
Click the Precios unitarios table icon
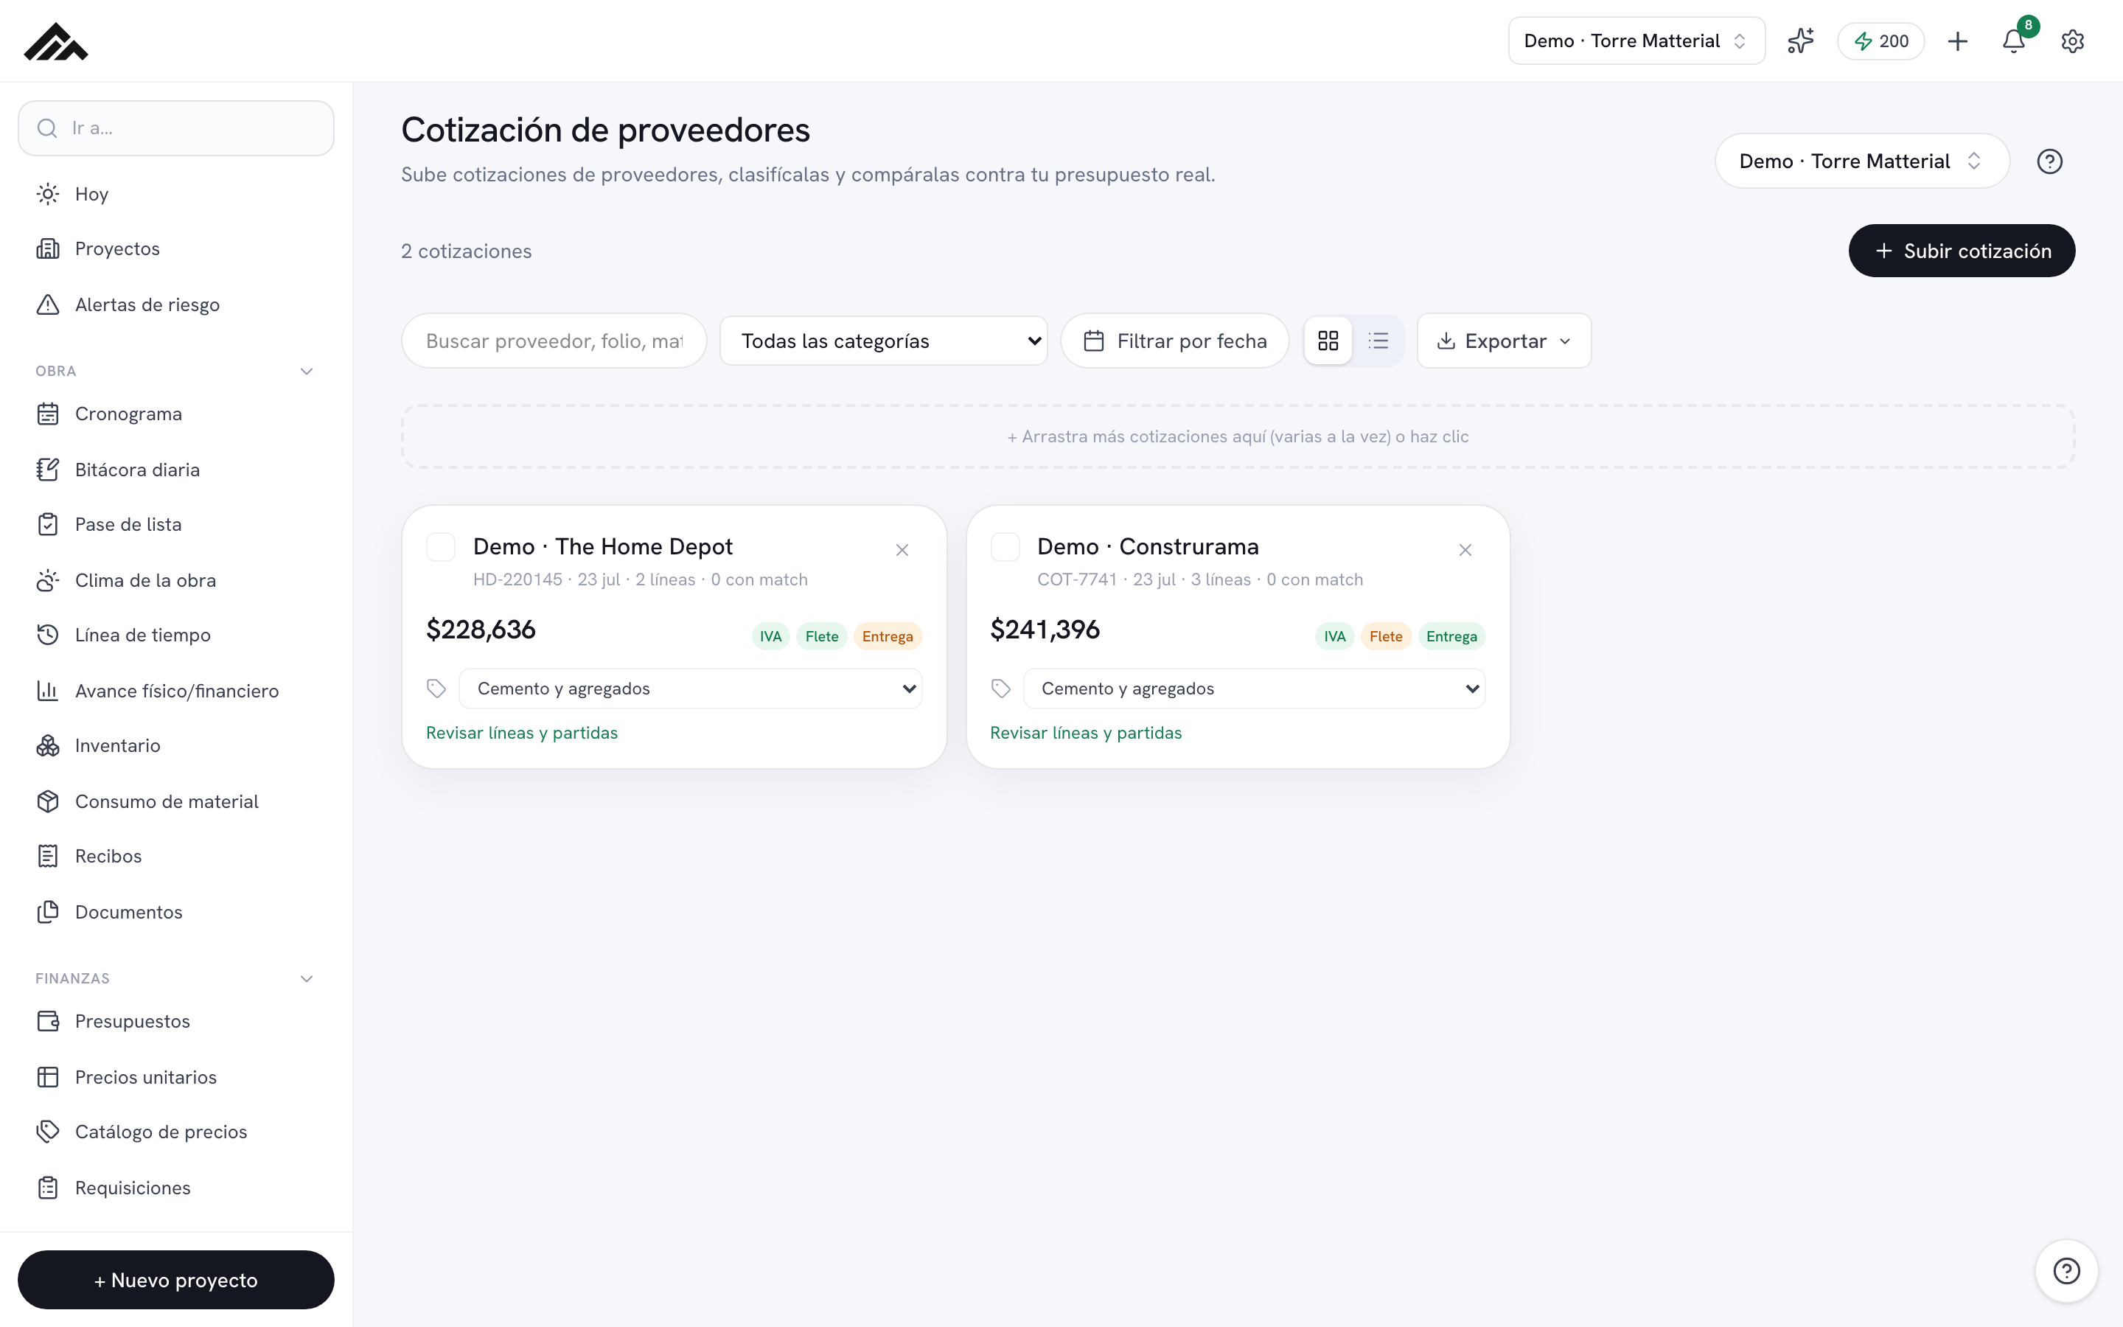click(x=48, y=1077)
